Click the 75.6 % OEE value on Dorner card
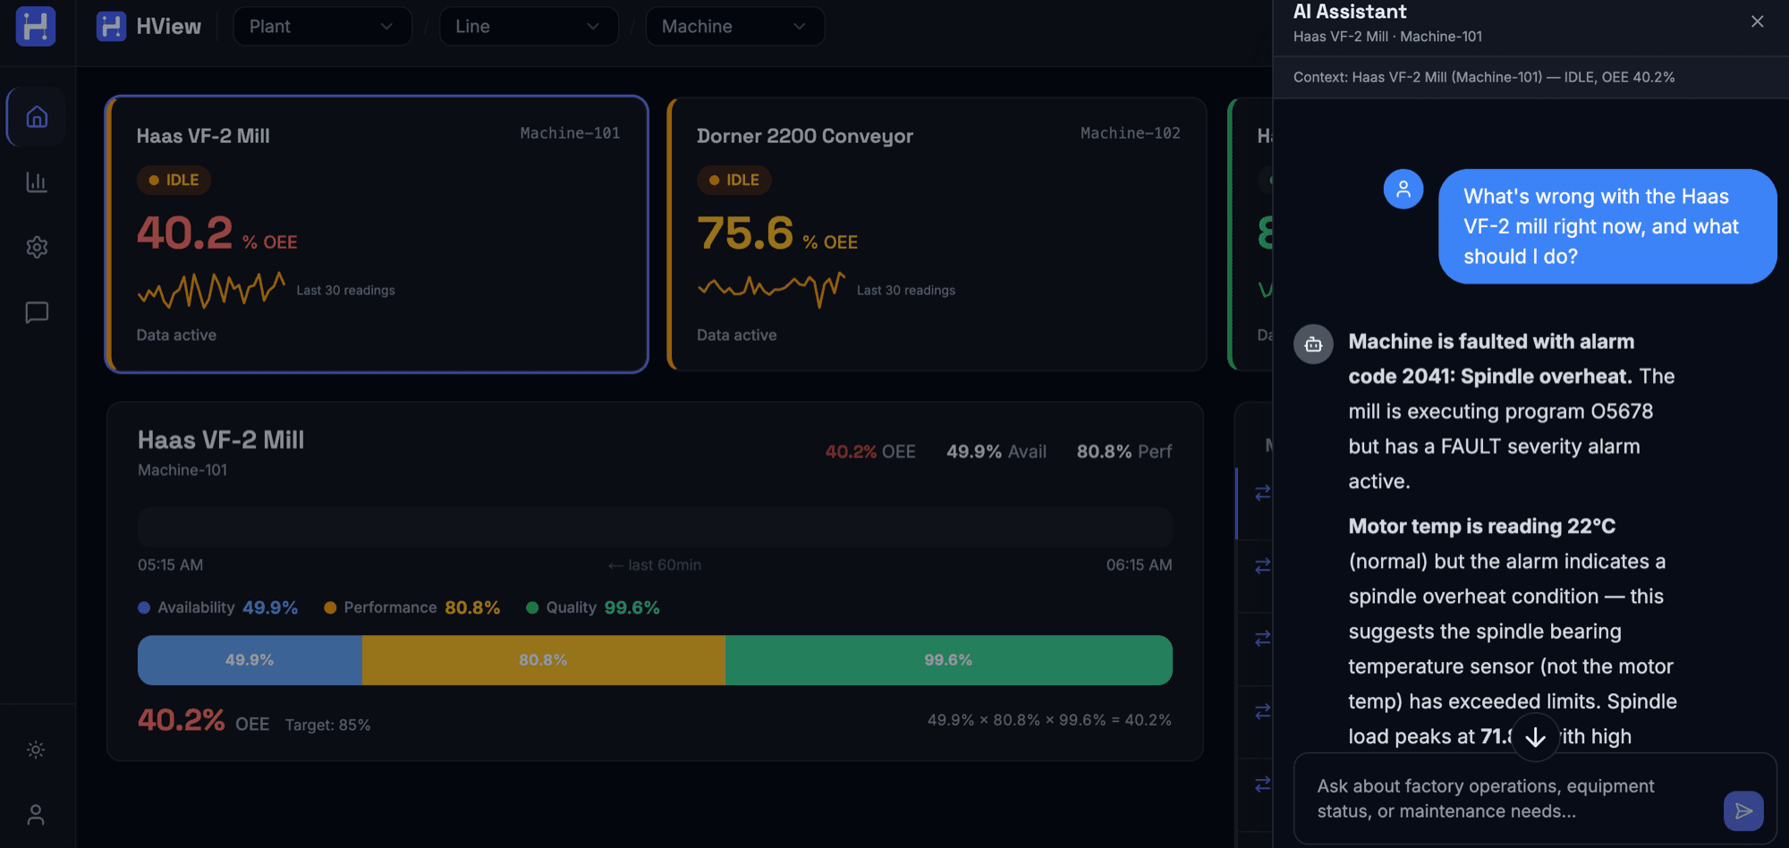 point(777,233)
